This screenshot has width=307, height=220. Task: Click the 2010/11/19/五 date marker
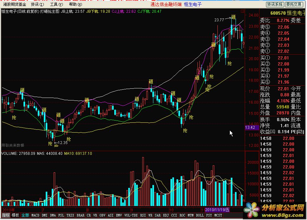[x=217, y=210]
